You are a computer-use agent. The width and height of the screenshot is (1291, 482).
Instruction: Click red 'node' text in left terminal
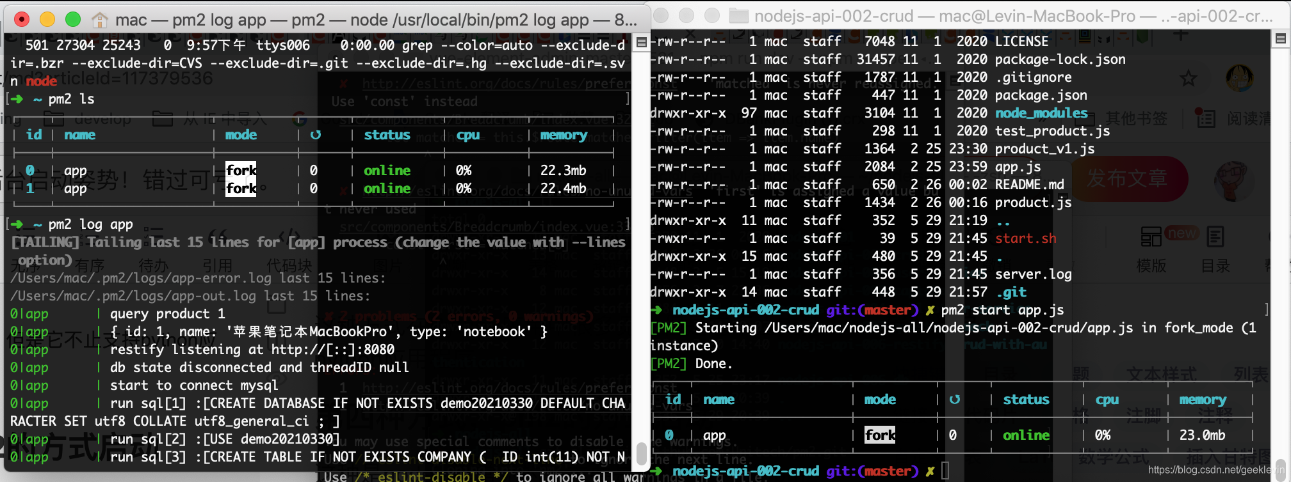click(x=42, y=81)
